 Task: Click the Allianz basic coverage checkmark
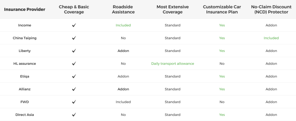click(x=74, y=89)
